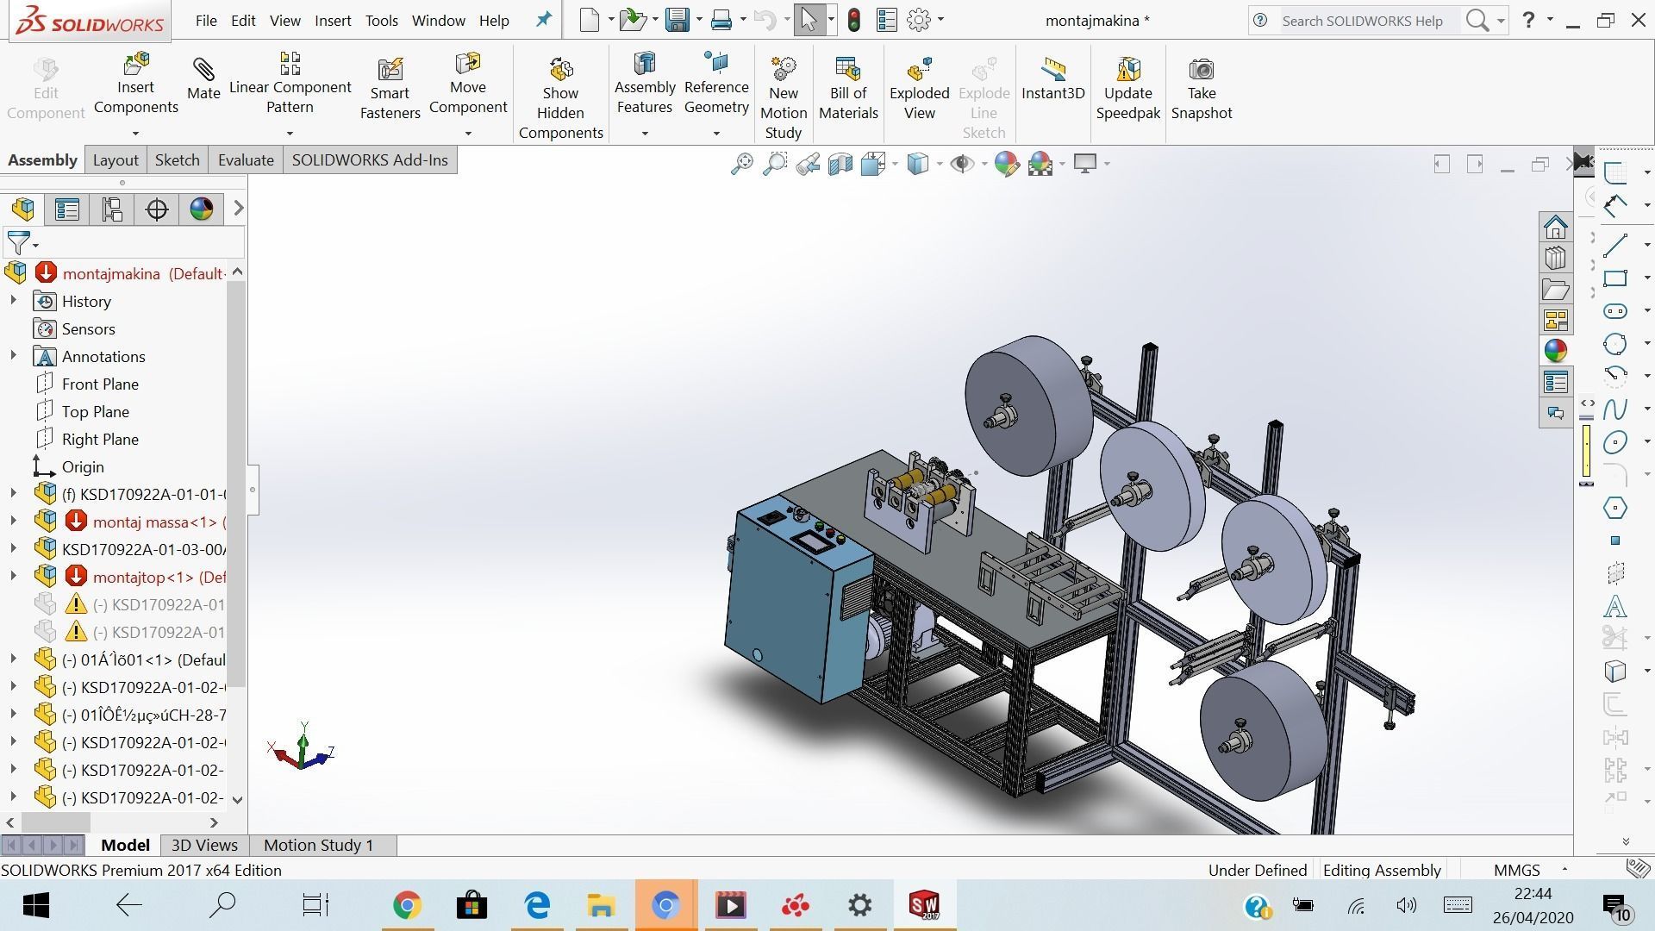Open Motion Study 1 tab
This screenshot has width=1655, height=931.
(318, 845)
